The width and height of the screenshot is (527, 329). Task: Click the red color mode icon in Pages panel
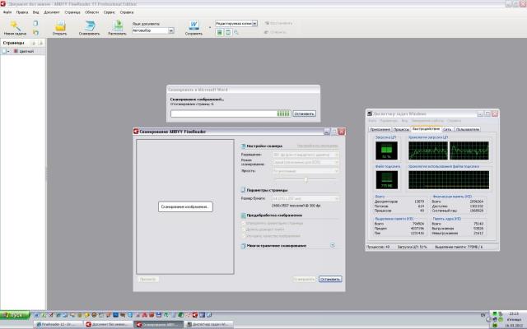tap(16, 51)
